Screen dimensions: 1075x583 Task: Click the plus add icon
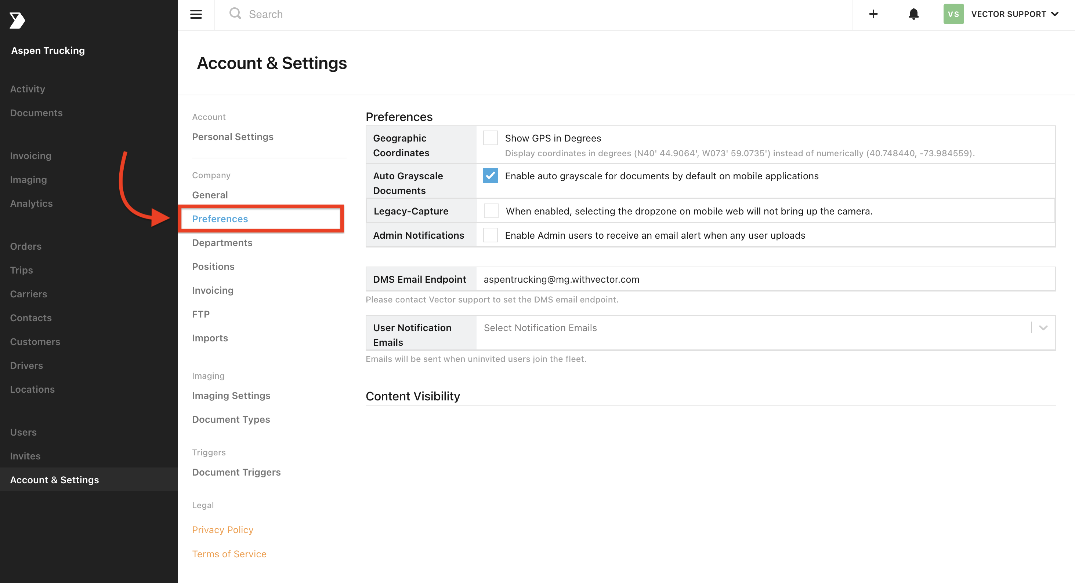[873, 14]
